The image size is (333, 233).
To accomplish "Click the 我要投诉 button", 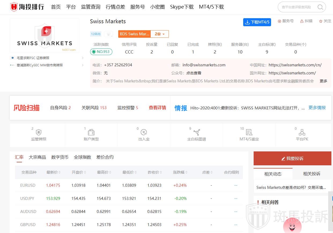I will [292, 158].
